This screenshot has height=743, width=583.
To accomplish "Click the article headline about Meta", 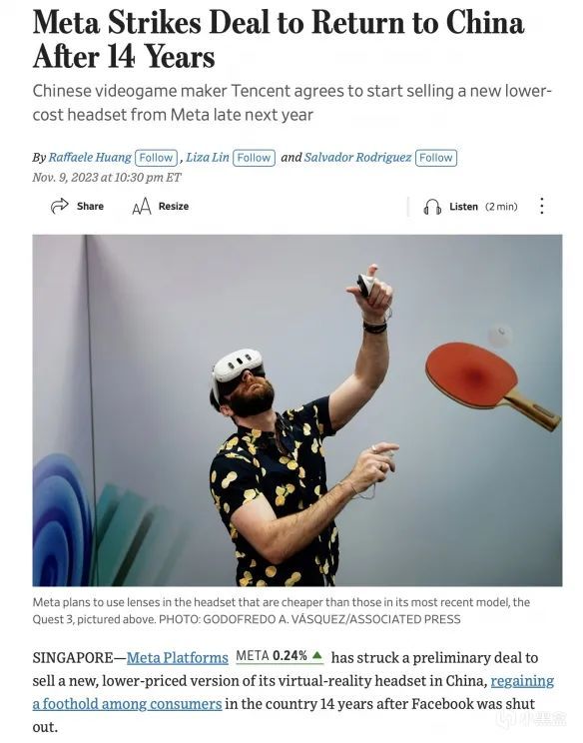I will pyautogui.click(x=279, y=39).
